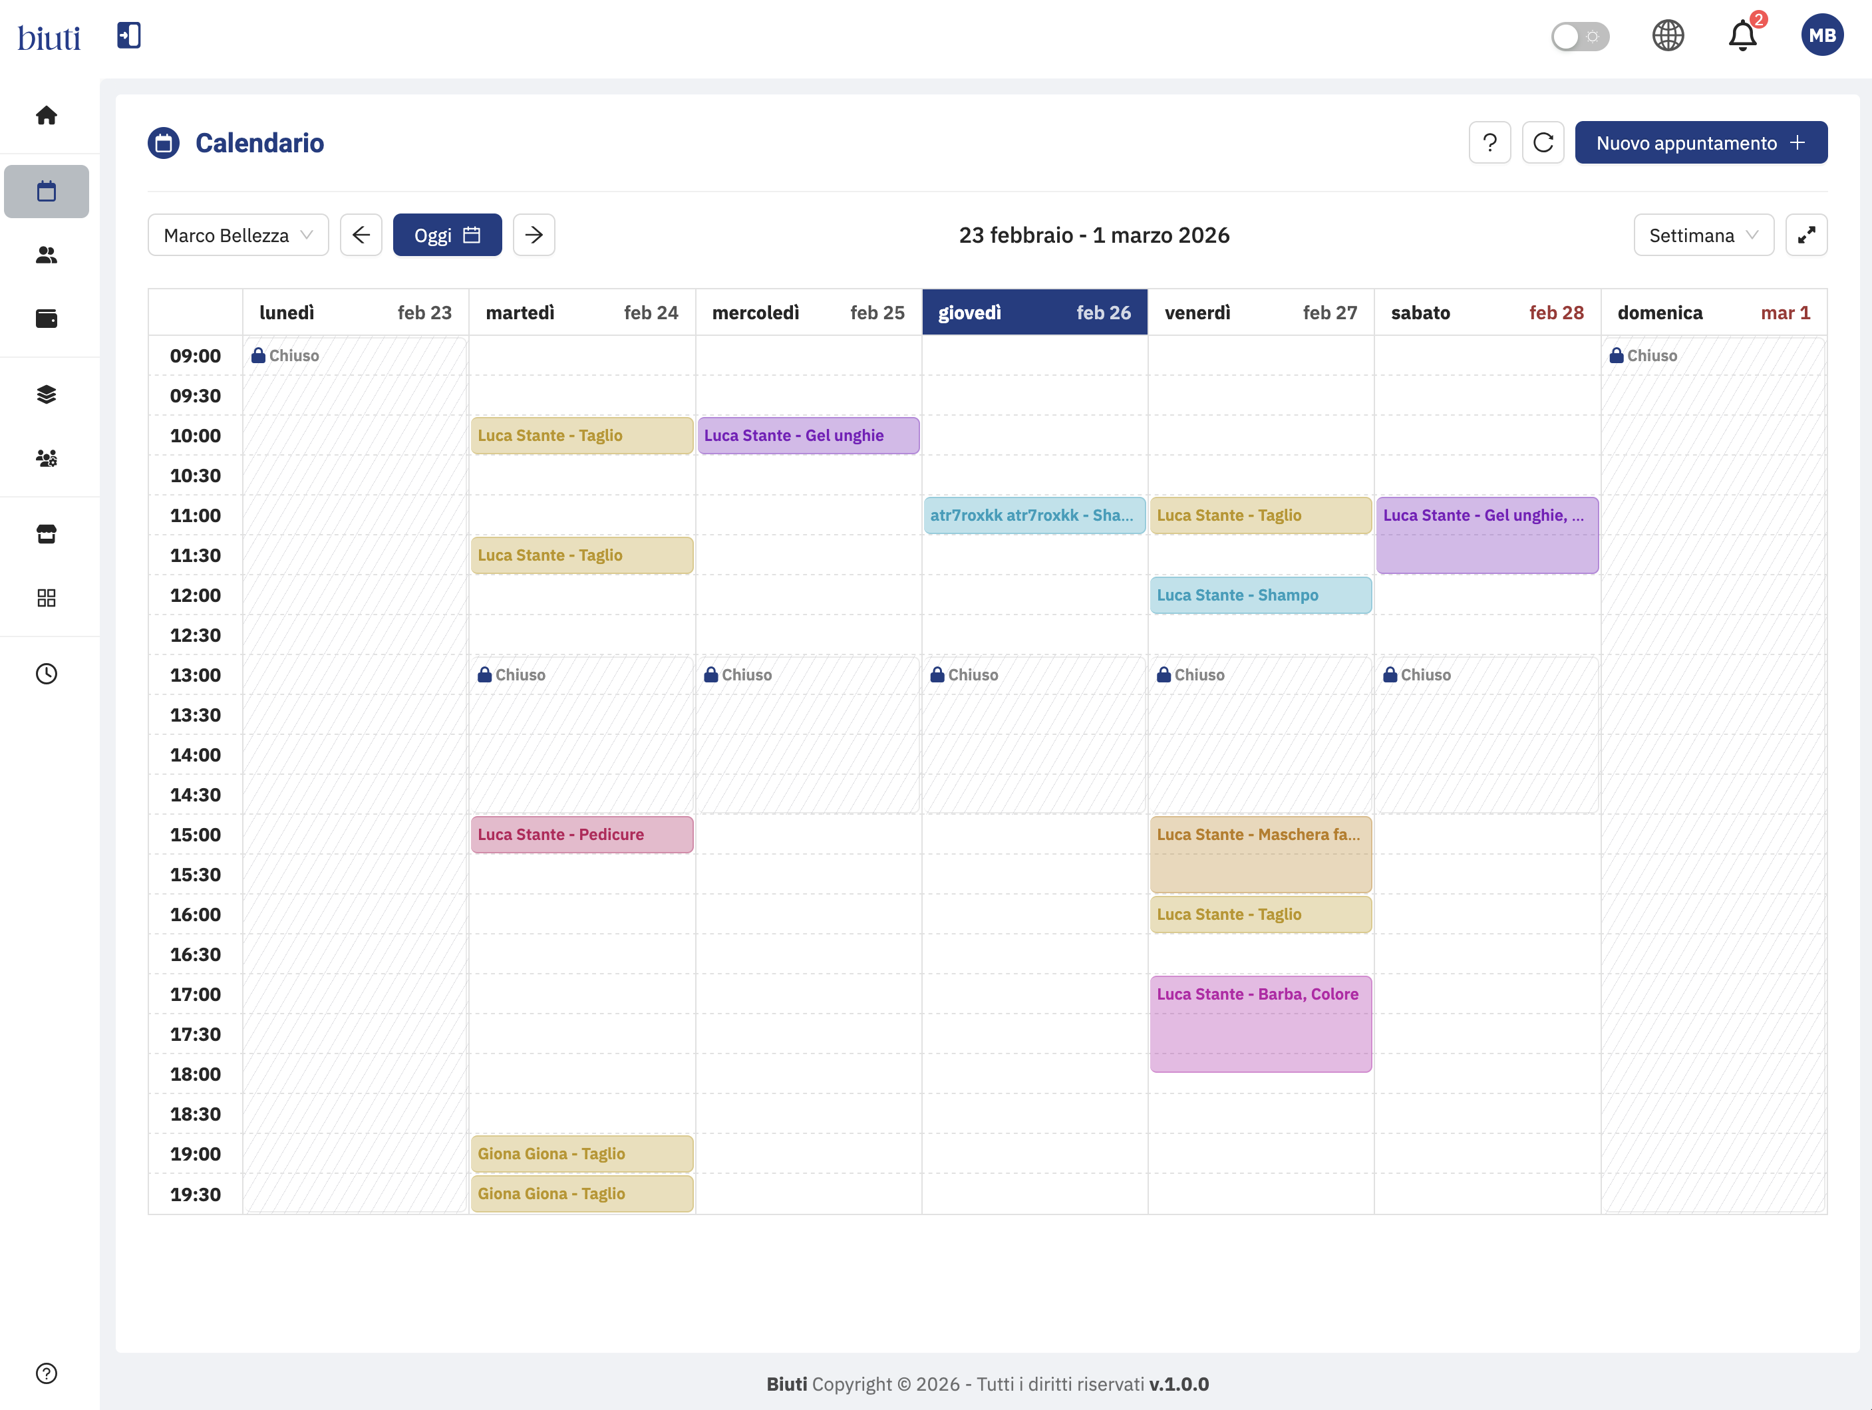Viewport: 1872px width, 1410px height.
Task: Open the home dashboard from the sidebar
Action: (x=47, y=115)
